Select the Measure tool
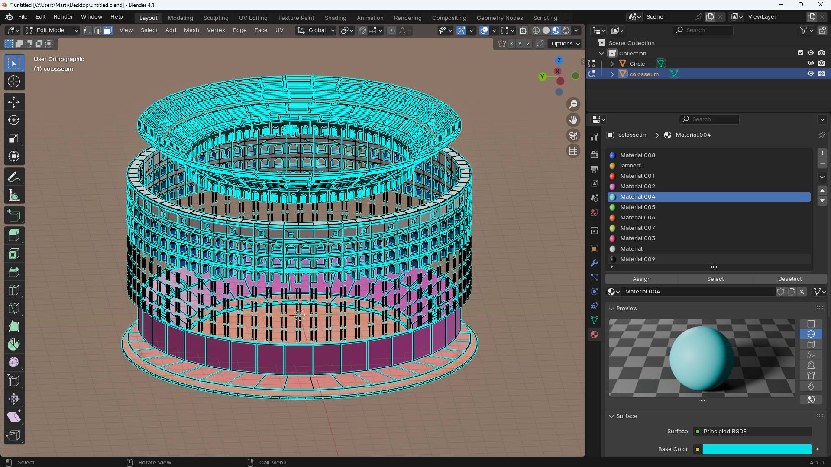This screenshot has width=831, height=467. 14,195
